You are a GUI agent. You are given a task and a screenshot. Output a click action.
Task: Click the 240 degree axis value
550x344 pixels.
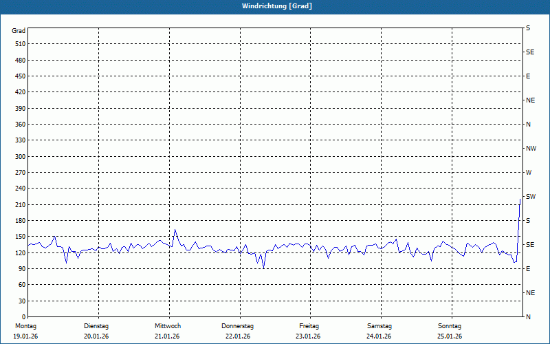coord(21,189)
